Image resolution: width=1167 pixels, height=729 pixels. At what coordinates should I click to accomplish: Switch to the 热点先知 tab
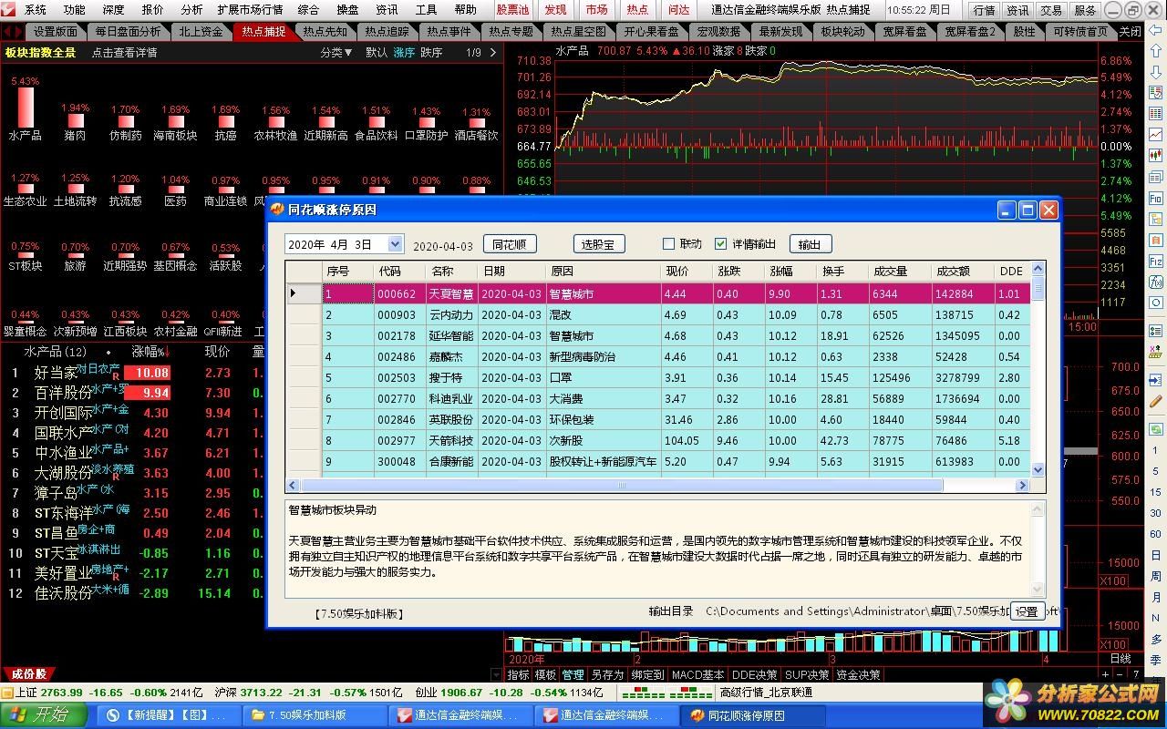[325, 31]
